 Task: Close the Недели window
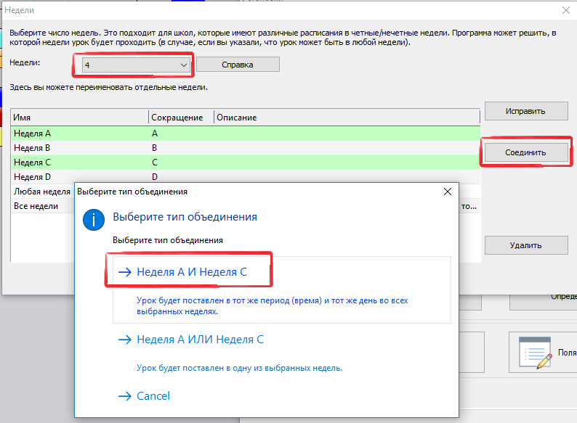[565, 10]
